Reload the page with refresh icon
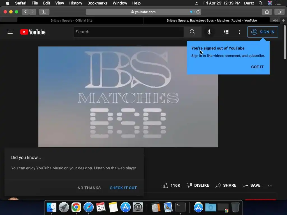The width and height of the screenshot is (287, 215). (198, 12)
